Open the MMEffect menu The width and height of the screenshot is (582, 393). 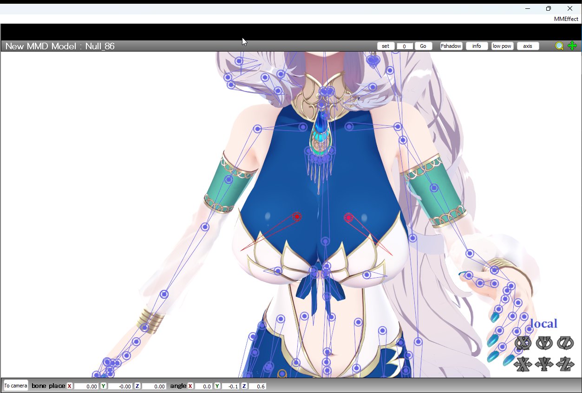566,19
